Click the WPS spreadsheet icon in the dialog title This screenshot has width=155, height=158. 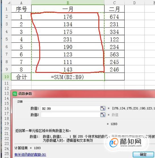click(15, 94)
